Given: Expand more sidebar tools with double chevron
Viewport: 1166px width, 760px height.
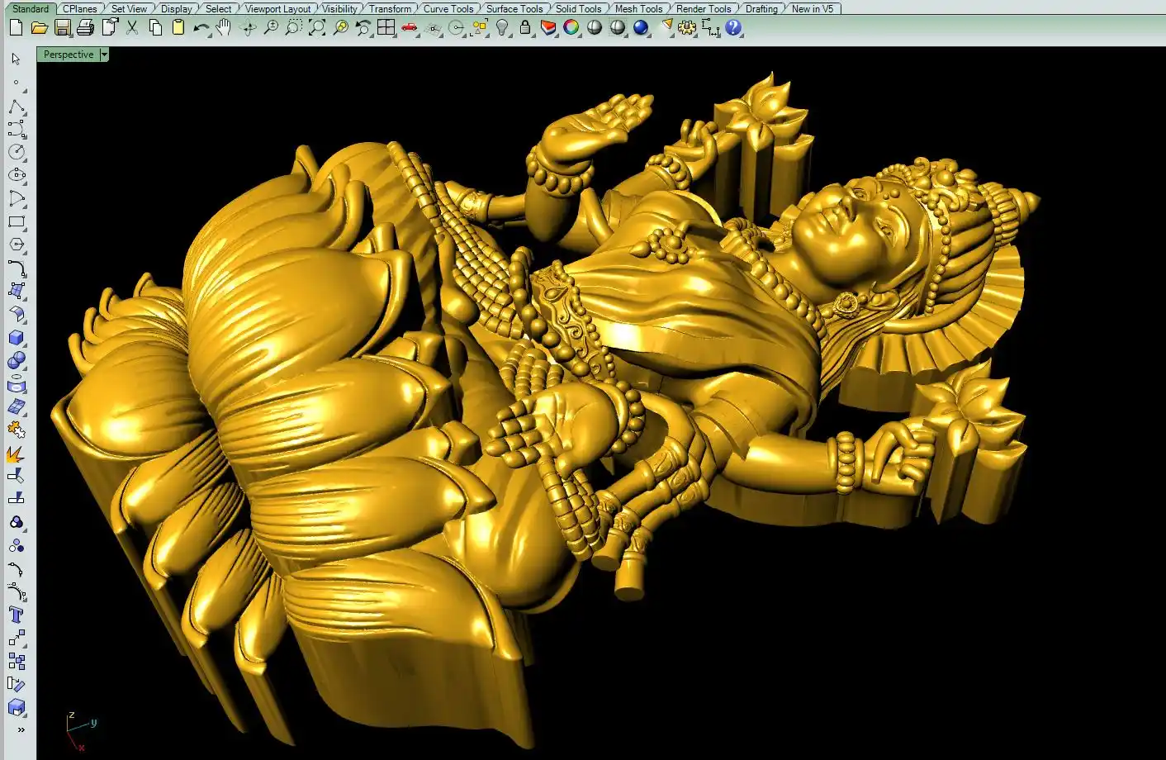Looking at the screenshot, I should click(21, 730).
